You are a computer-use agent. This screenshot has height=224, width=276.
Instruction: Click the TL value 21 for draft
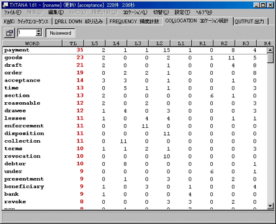click(80, 65)
